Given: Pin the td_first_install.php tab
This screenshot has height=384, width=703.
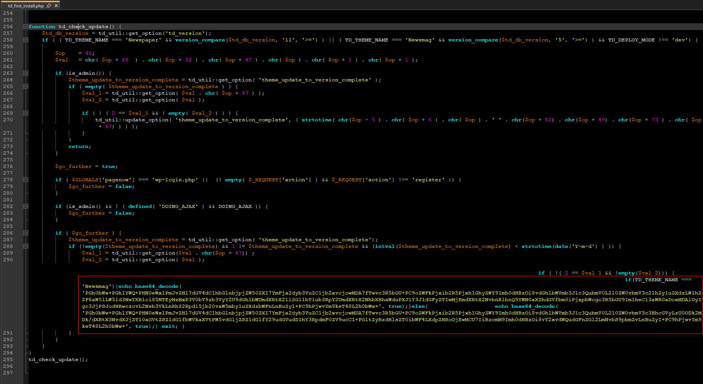Looking at the screenshot, I should pos(49,6).
